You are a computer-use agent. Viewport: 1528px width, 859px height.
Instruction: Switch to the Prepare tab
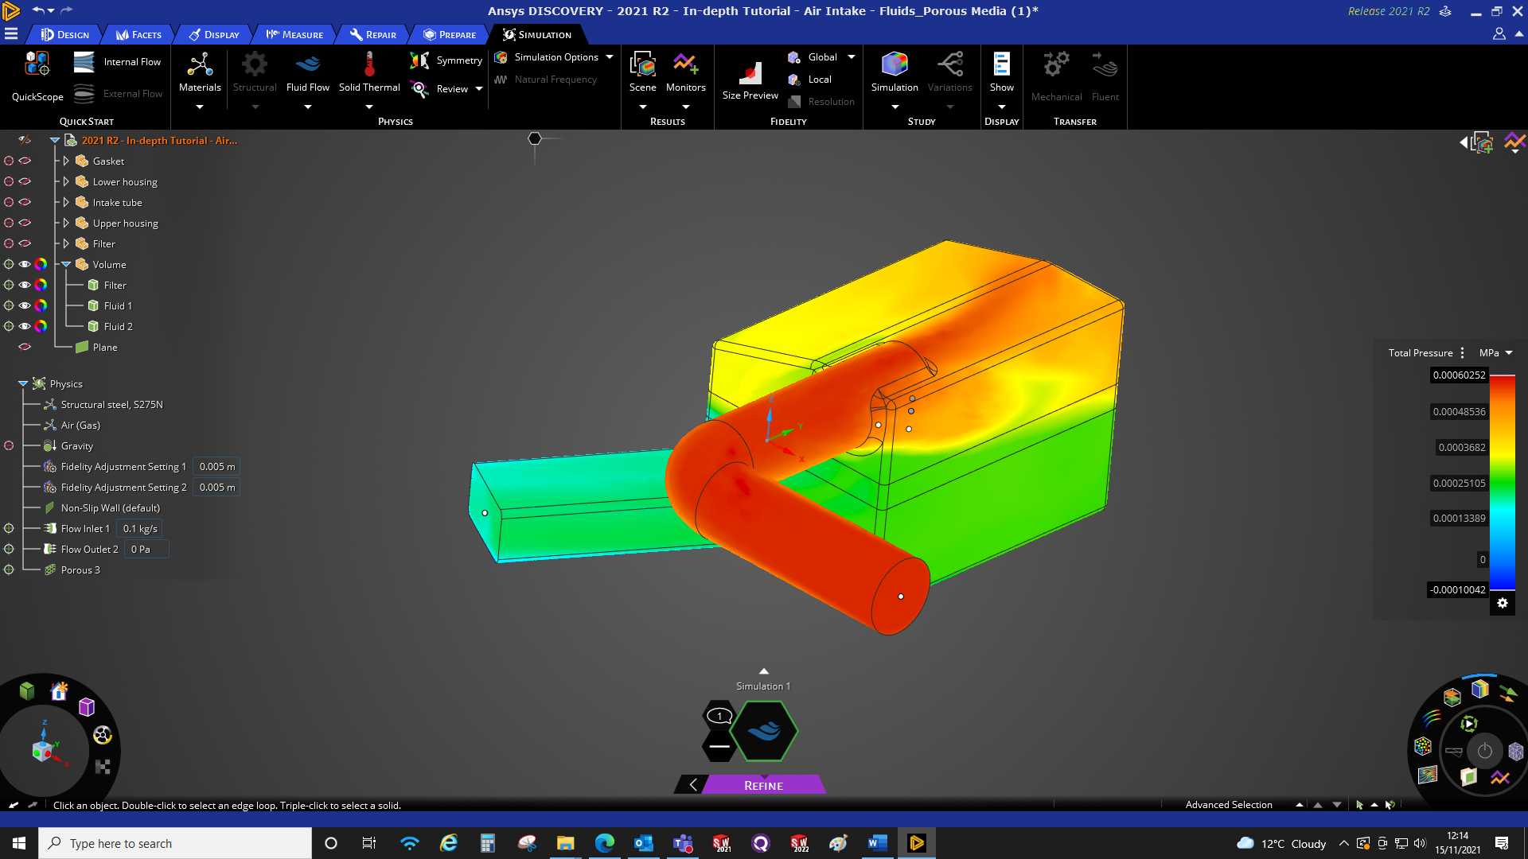click(x=450, y=35)
